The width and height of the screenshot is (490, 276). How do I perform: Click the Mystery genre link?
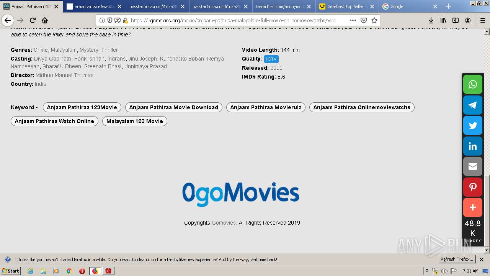point(89,50)
